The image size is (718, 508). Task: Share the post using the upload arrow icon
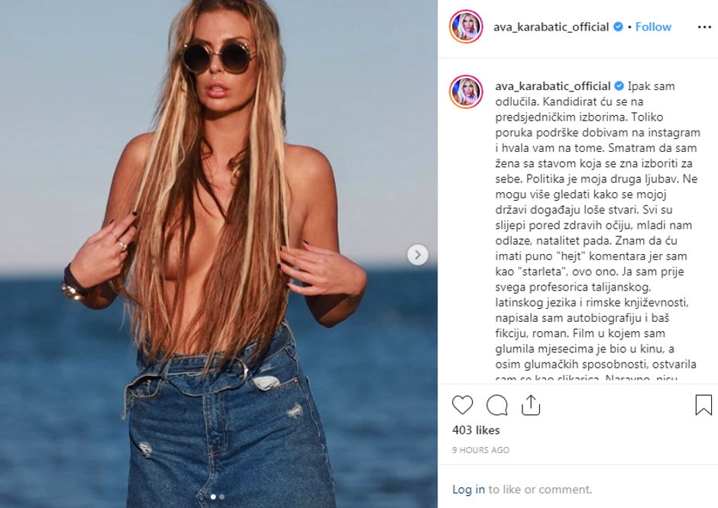tap(531, 405)
